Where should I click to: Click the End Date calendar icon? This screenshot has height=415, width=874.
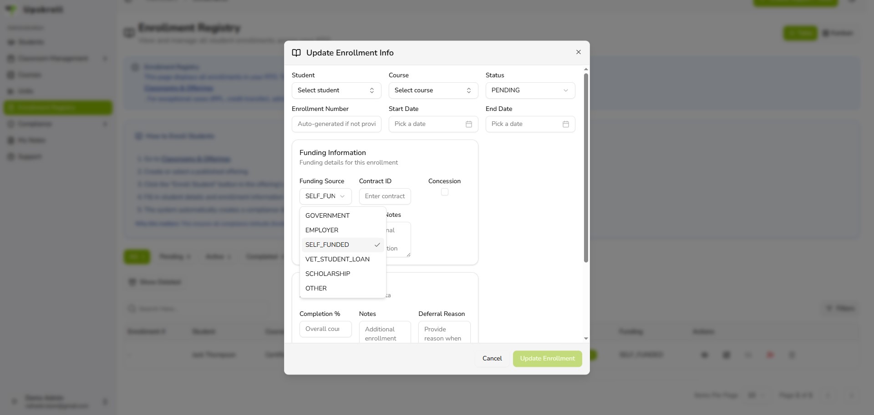[565, 124]
